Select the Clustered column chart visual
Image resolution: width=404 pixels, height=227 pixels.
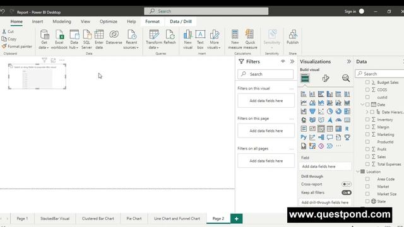tap(330, 94)
